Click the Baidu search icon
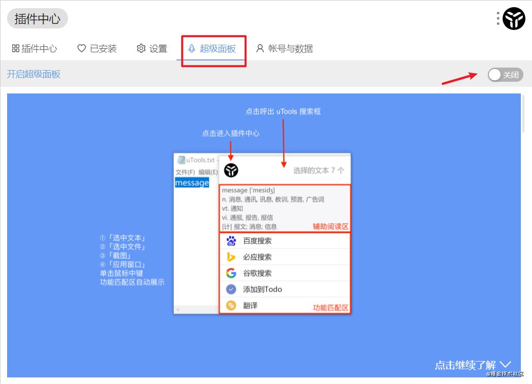The image size is (532, 384). click(231, 241)
